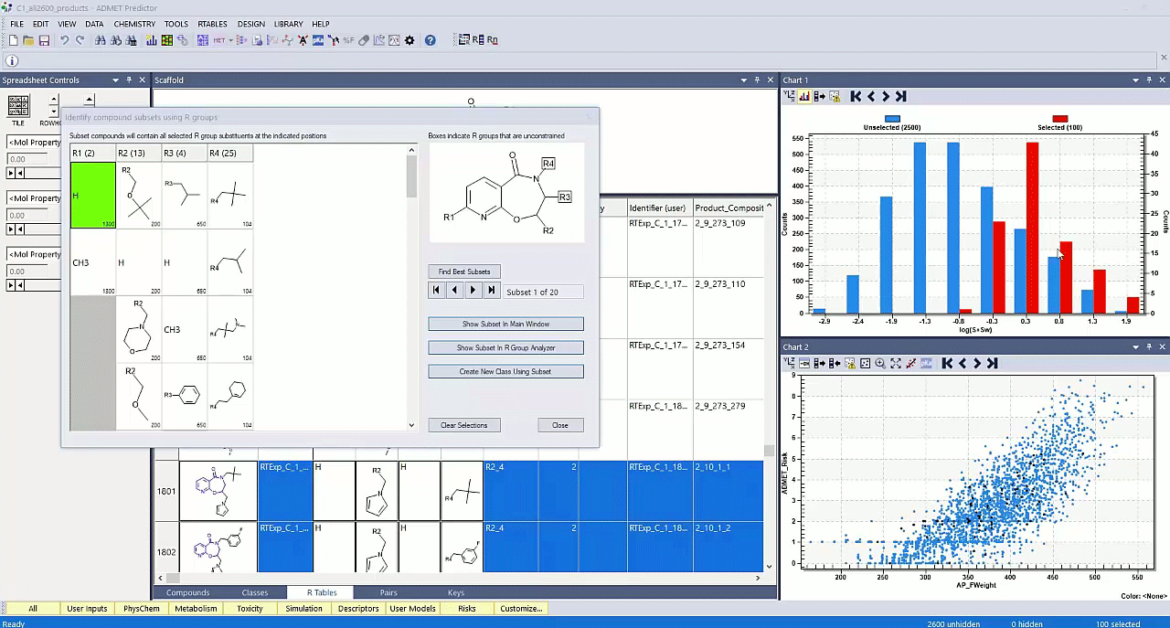Click the Find Best Subsets button
This screenshot has width=1170, height=628.
[464, 271]
